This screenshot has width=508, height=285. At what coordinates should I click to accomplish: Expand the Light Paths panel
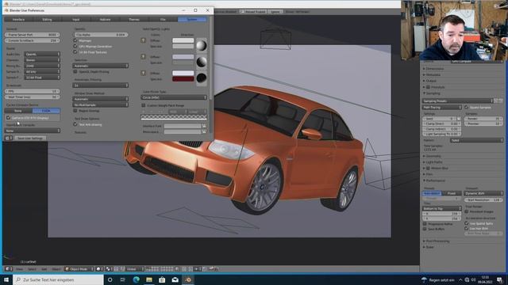pos(434,162)
